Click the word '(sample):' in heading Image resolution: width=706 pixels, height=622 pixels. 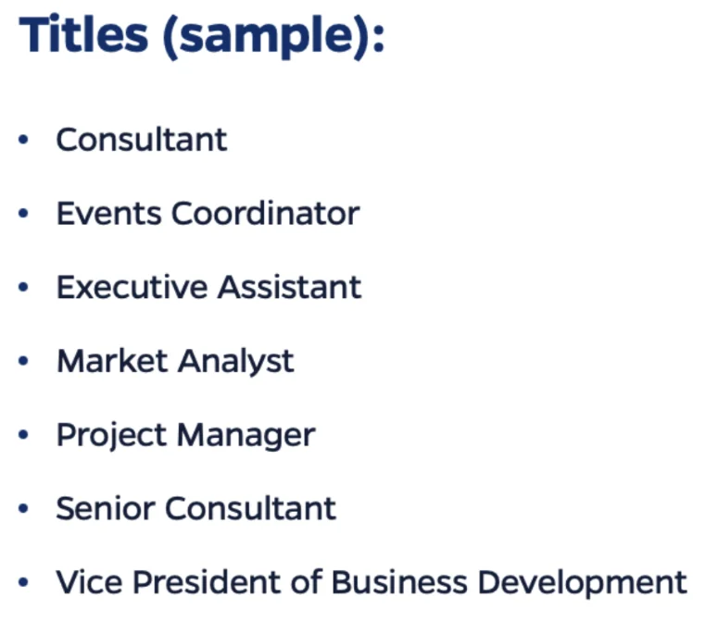coord(273,37)
